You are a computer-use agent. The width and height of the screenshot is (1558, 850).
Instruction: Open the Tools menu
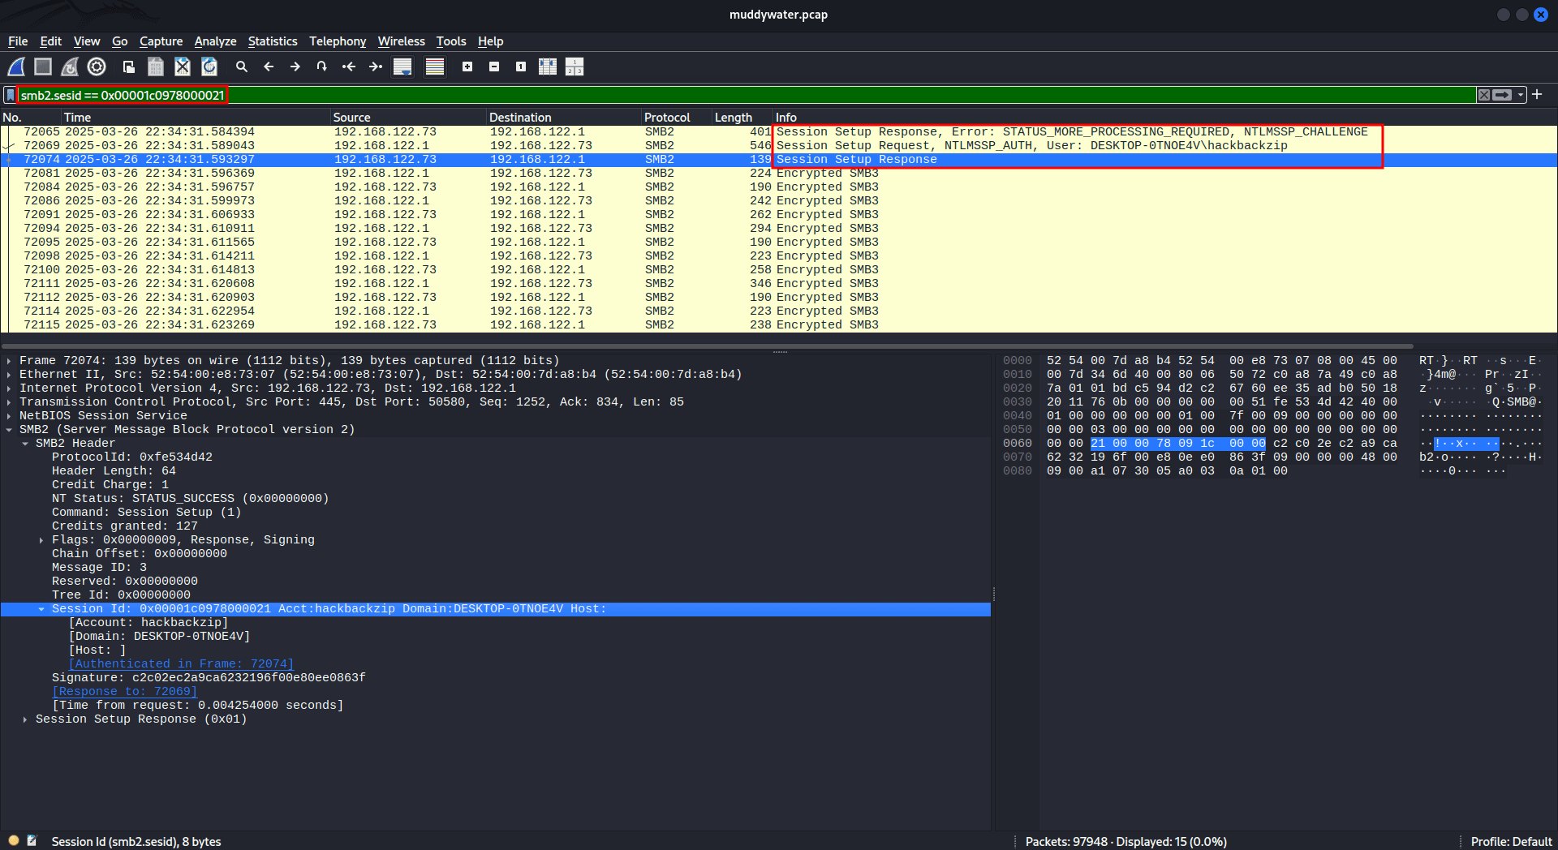[451, 41]
